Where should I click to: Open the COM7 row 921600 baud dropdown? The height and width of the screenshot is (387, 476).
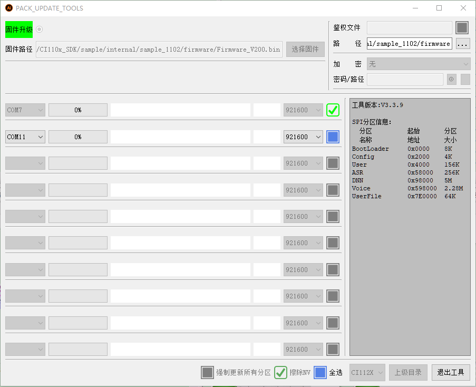[x=303, y=110]
